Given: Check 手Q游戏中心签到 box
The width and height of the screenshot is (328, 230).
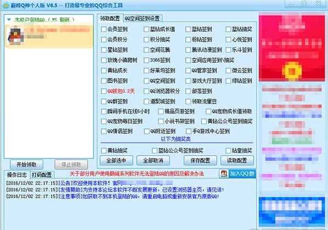Looking at the screenshot, I should pos(189,131).
